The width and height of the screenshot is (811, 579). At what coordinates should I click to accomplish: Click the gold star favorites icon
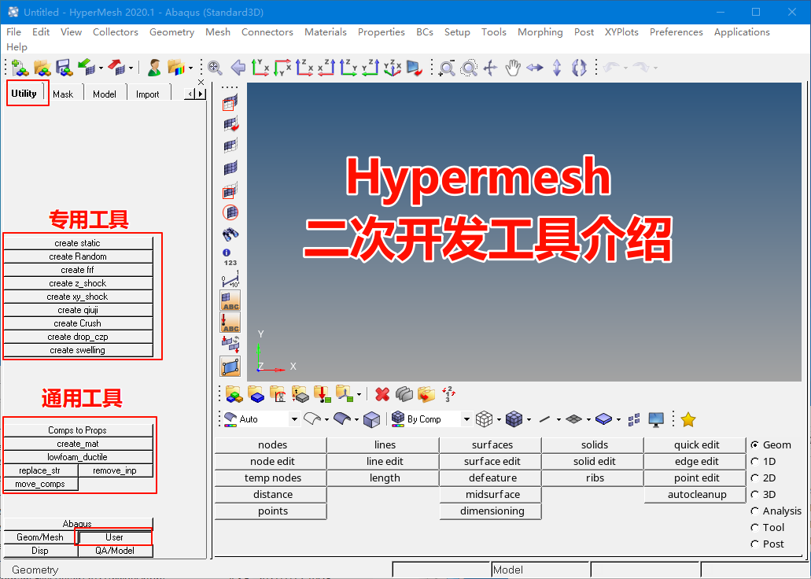[688, 419]
